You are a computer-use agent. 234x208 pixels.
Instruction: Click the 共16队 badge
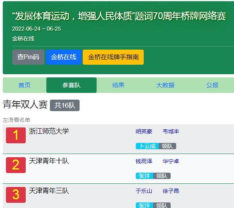pyautogui.click(x=65, y=105)
